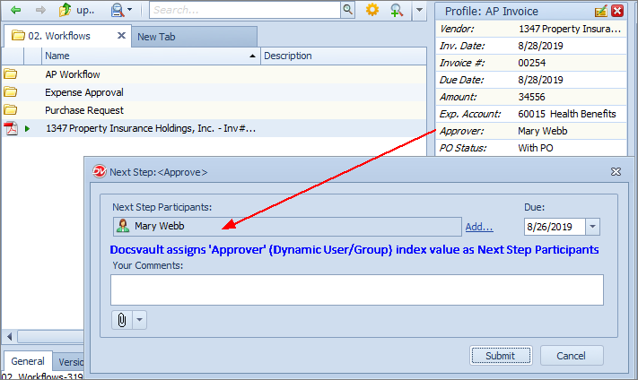Click the Approver value Mary Webb in profile

pyautogui.click(x=542, y=131)
